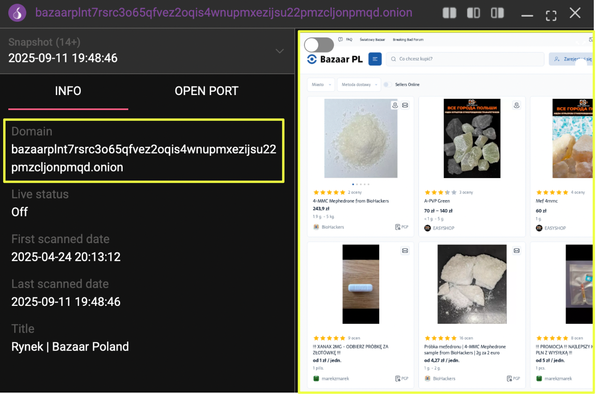This screenshot has height=394, width=597.
Task: Open the Miasto filter dropdown
Action: click(x=321, y=84)
